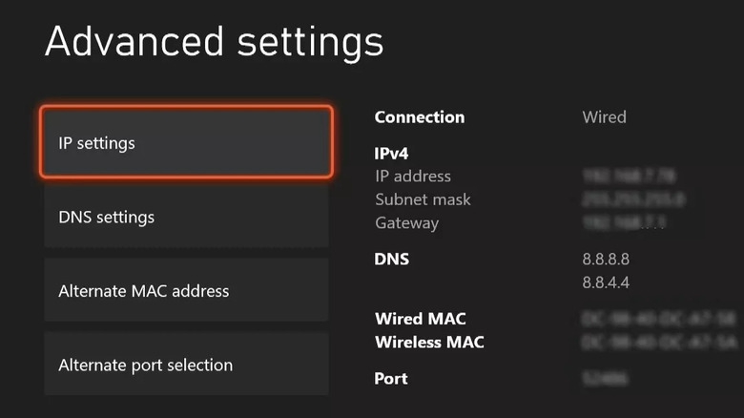This screenshot has width=744, height=418.
Task: Click the Advanced settings page title
Action: [214, 42]
